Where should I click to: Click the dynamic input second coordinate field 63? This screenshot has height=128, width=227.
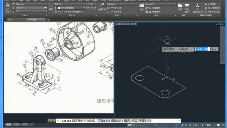tap(215, 49)
